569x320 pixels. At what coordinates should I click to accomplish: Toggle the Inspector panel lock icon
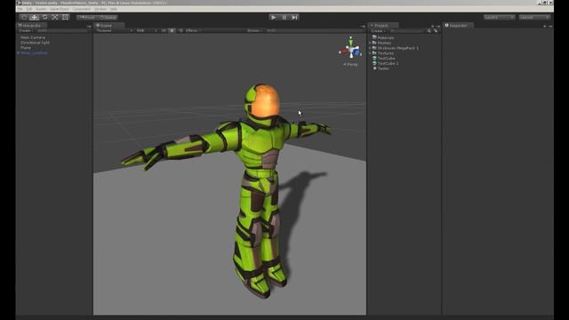tap(545, 26)
